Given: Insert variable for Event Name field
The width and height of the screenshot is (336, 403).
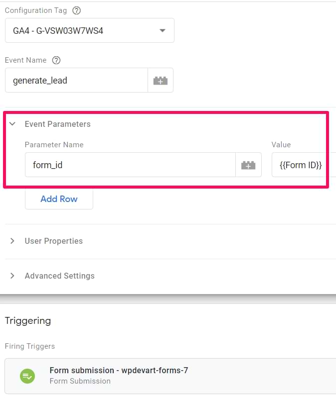Looking at the screenshot, I should (x=160, y=80).
